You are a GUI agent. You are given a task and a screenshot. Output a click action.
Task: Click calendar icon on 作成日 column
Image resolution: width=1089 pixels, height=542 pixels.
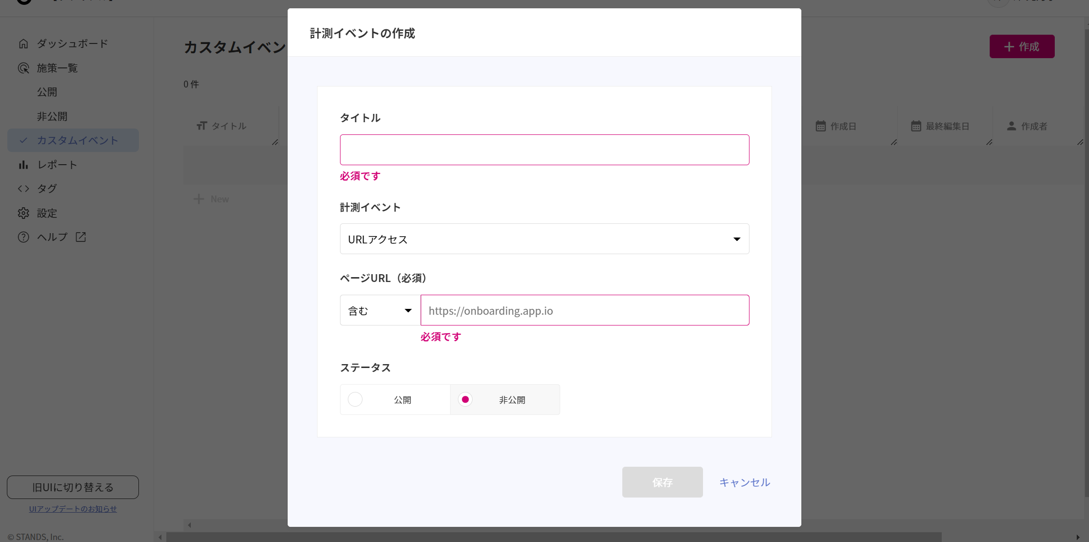820,126
